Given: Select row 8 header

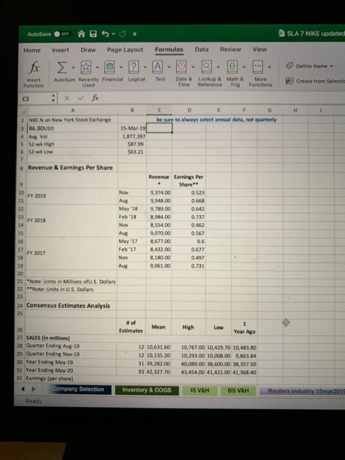Looking at the screenshot, I should coord(22,168).
